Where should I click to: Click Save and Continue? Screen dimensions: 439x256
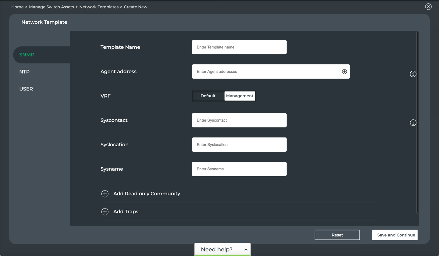[x=396, y=235]
